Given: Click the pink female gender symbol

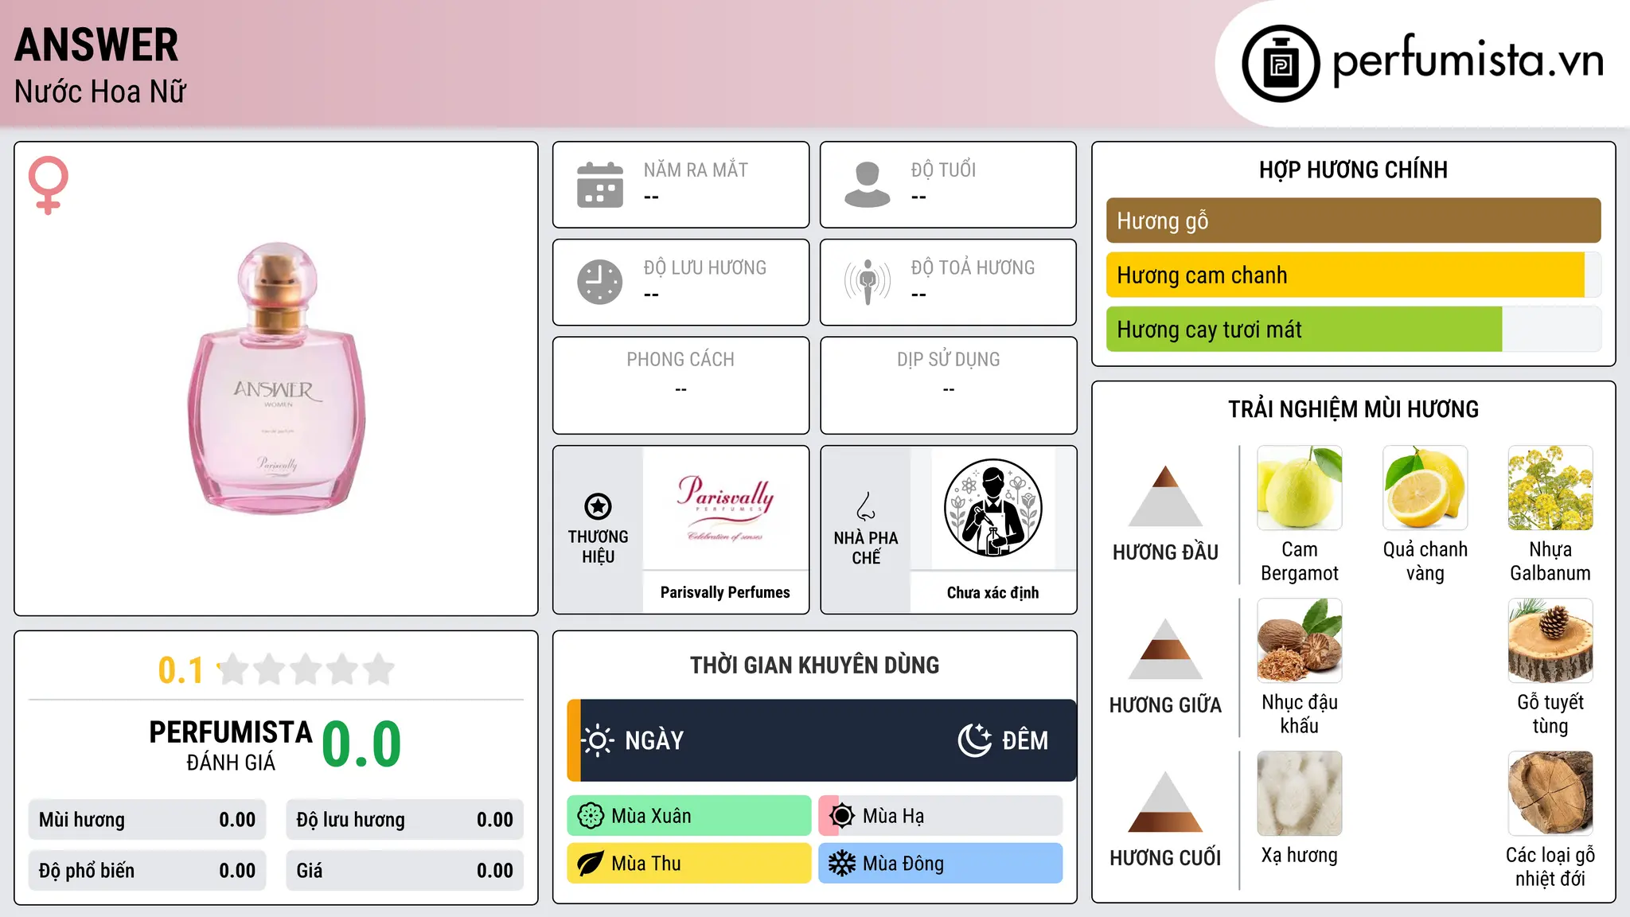Looking at the screenshot, I should point(49,185).
